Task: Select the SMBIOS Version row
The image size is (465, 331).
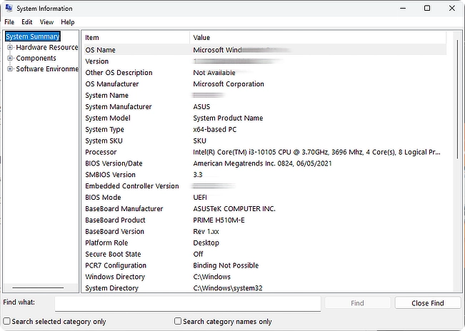Action: pos(265,175)
